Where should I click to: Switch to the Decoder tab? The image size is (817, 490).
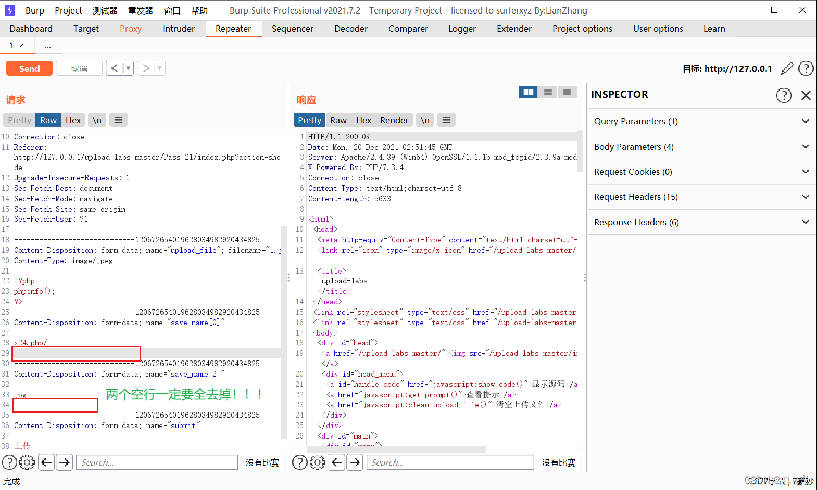[351, 29]
